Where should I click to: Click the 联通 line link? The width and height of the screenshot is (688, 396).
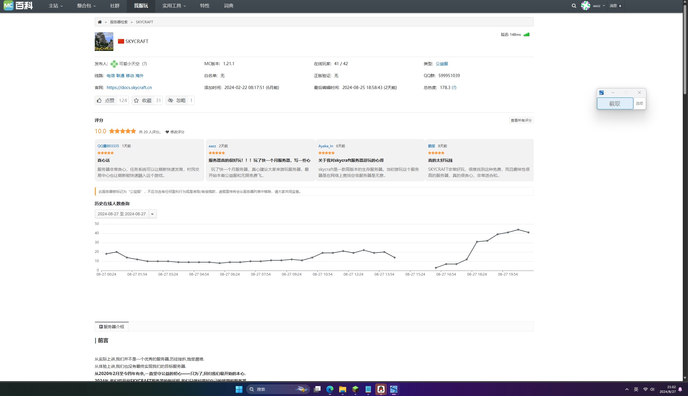[120, 76]
